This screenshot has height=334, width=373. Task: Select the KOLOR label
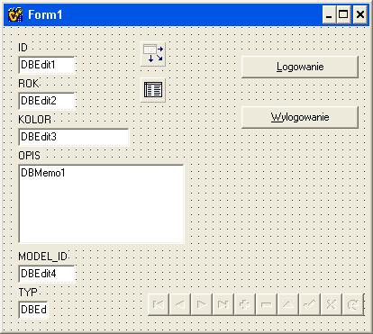pos(35,120)
